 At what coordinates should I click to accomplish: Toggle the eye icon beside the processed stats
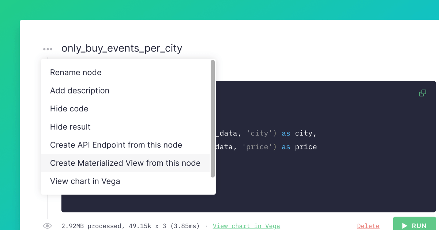(x=48, y=226)
